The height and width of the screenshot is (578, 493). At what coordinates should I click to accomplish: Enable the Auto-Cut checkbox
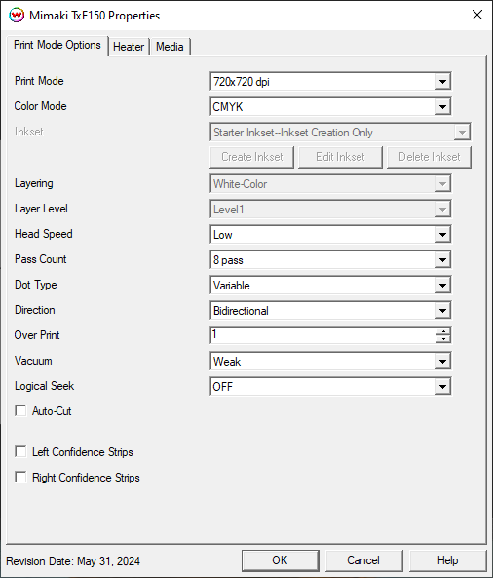point(20,410)
